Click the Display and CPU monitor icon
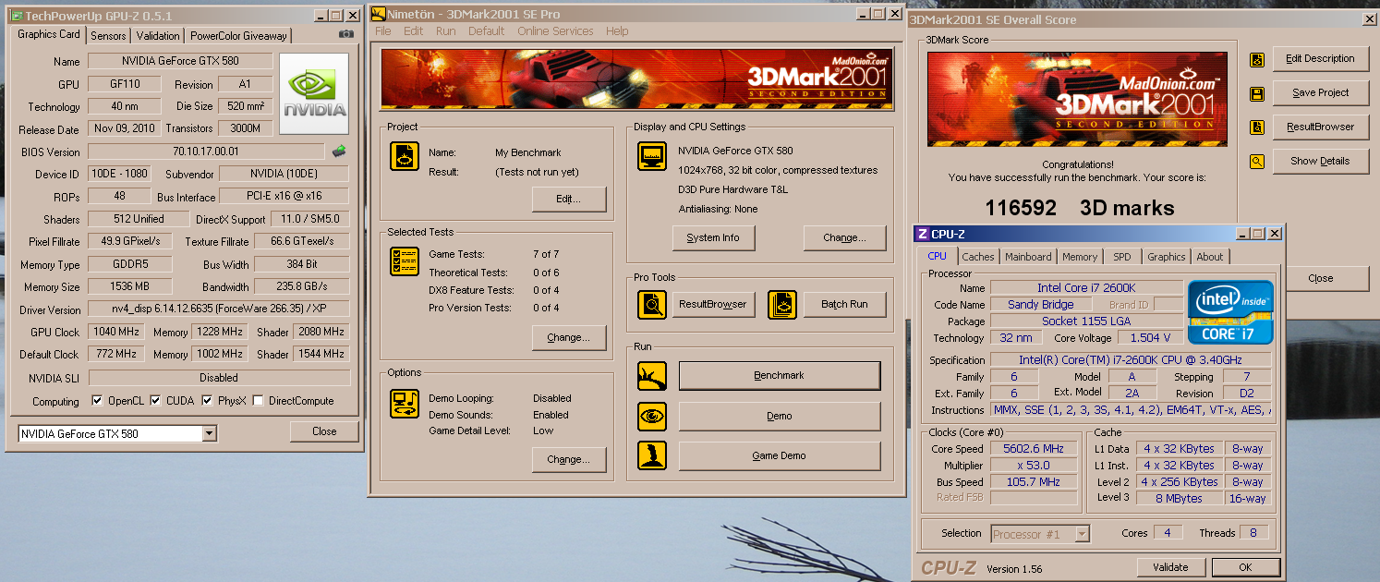The width and height of the screenshot is (1380, 582). (652, 156)
